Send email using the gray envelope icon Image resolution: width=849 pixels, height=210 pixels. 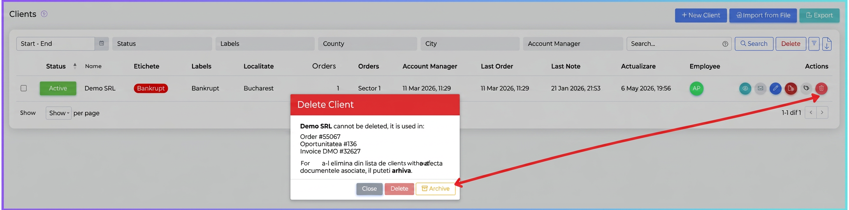(760, 88)
